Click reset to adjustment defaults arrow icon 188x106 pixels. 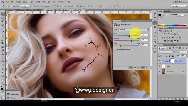[138, 67]
